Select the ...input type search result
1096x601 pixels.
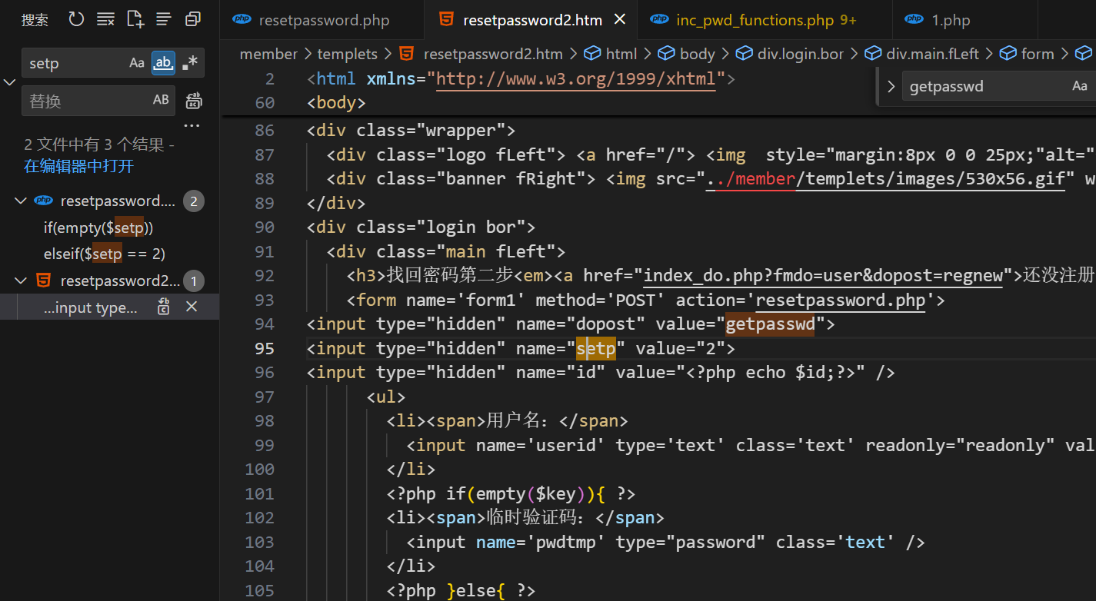91,307
